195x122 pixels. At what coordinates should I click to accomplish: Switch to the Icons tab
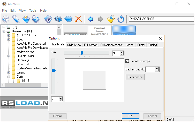pos(130,45)
